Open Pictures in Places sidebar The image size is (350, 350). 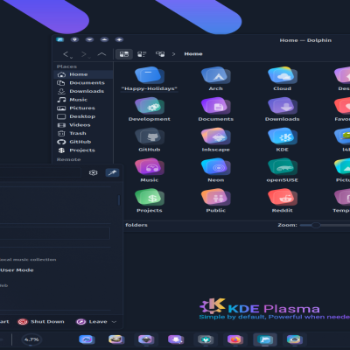(x=83, y=108)
